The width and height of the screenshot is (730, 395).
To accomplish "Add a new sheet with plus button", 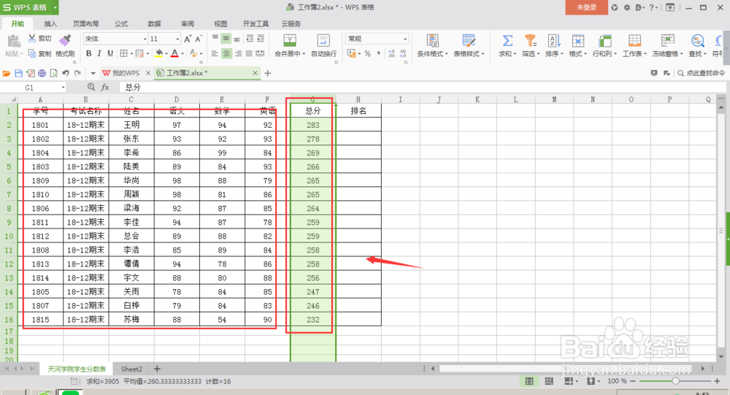I will [x=157, y=369].
